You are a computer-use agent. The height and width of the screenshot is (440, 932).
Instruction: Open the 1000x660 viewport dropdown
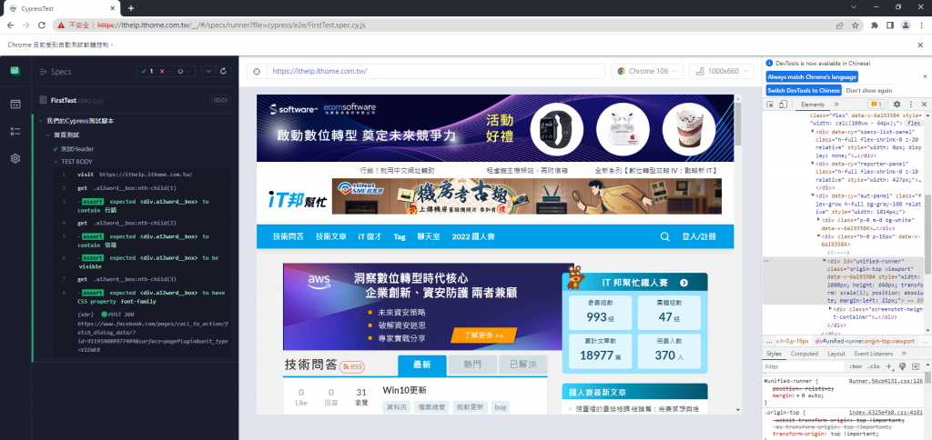(722, 71)
